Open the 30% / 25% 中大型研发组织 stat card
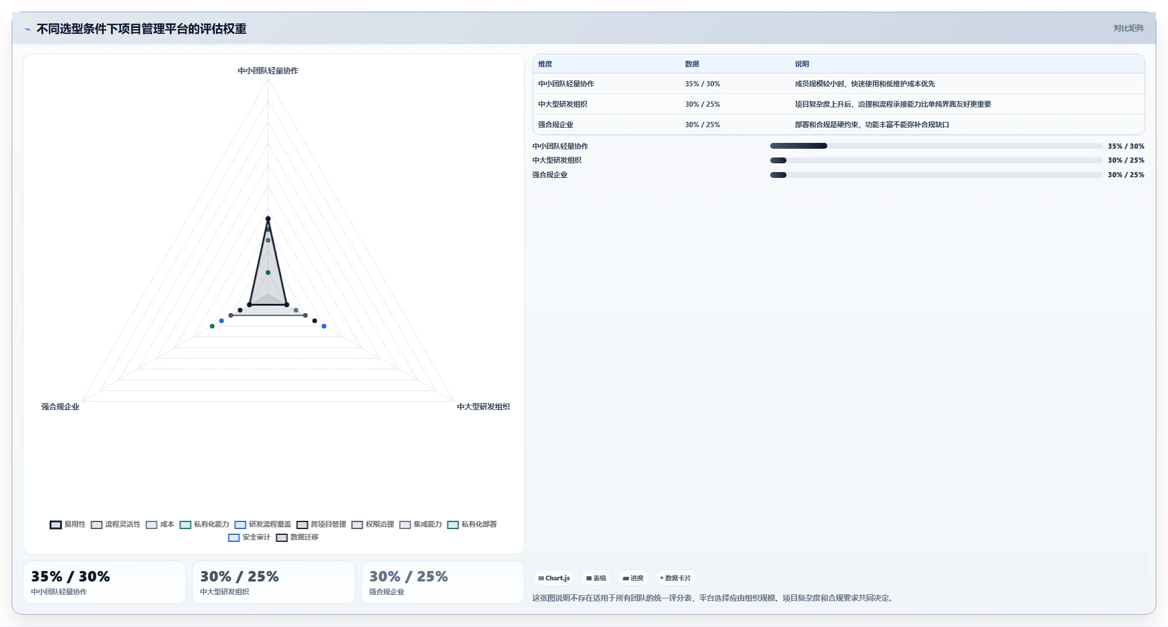1168x627 pixels. (x=274, y=582)
